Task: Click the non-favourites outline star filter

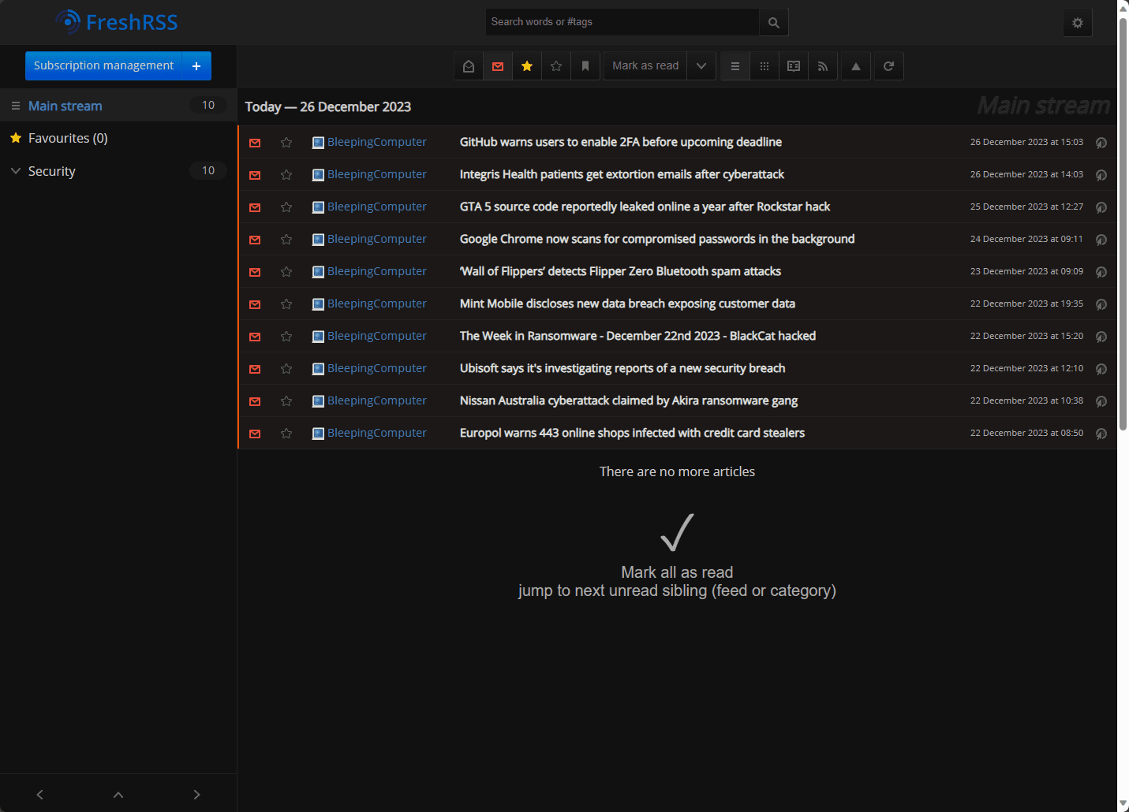Action: click(556, 66)
